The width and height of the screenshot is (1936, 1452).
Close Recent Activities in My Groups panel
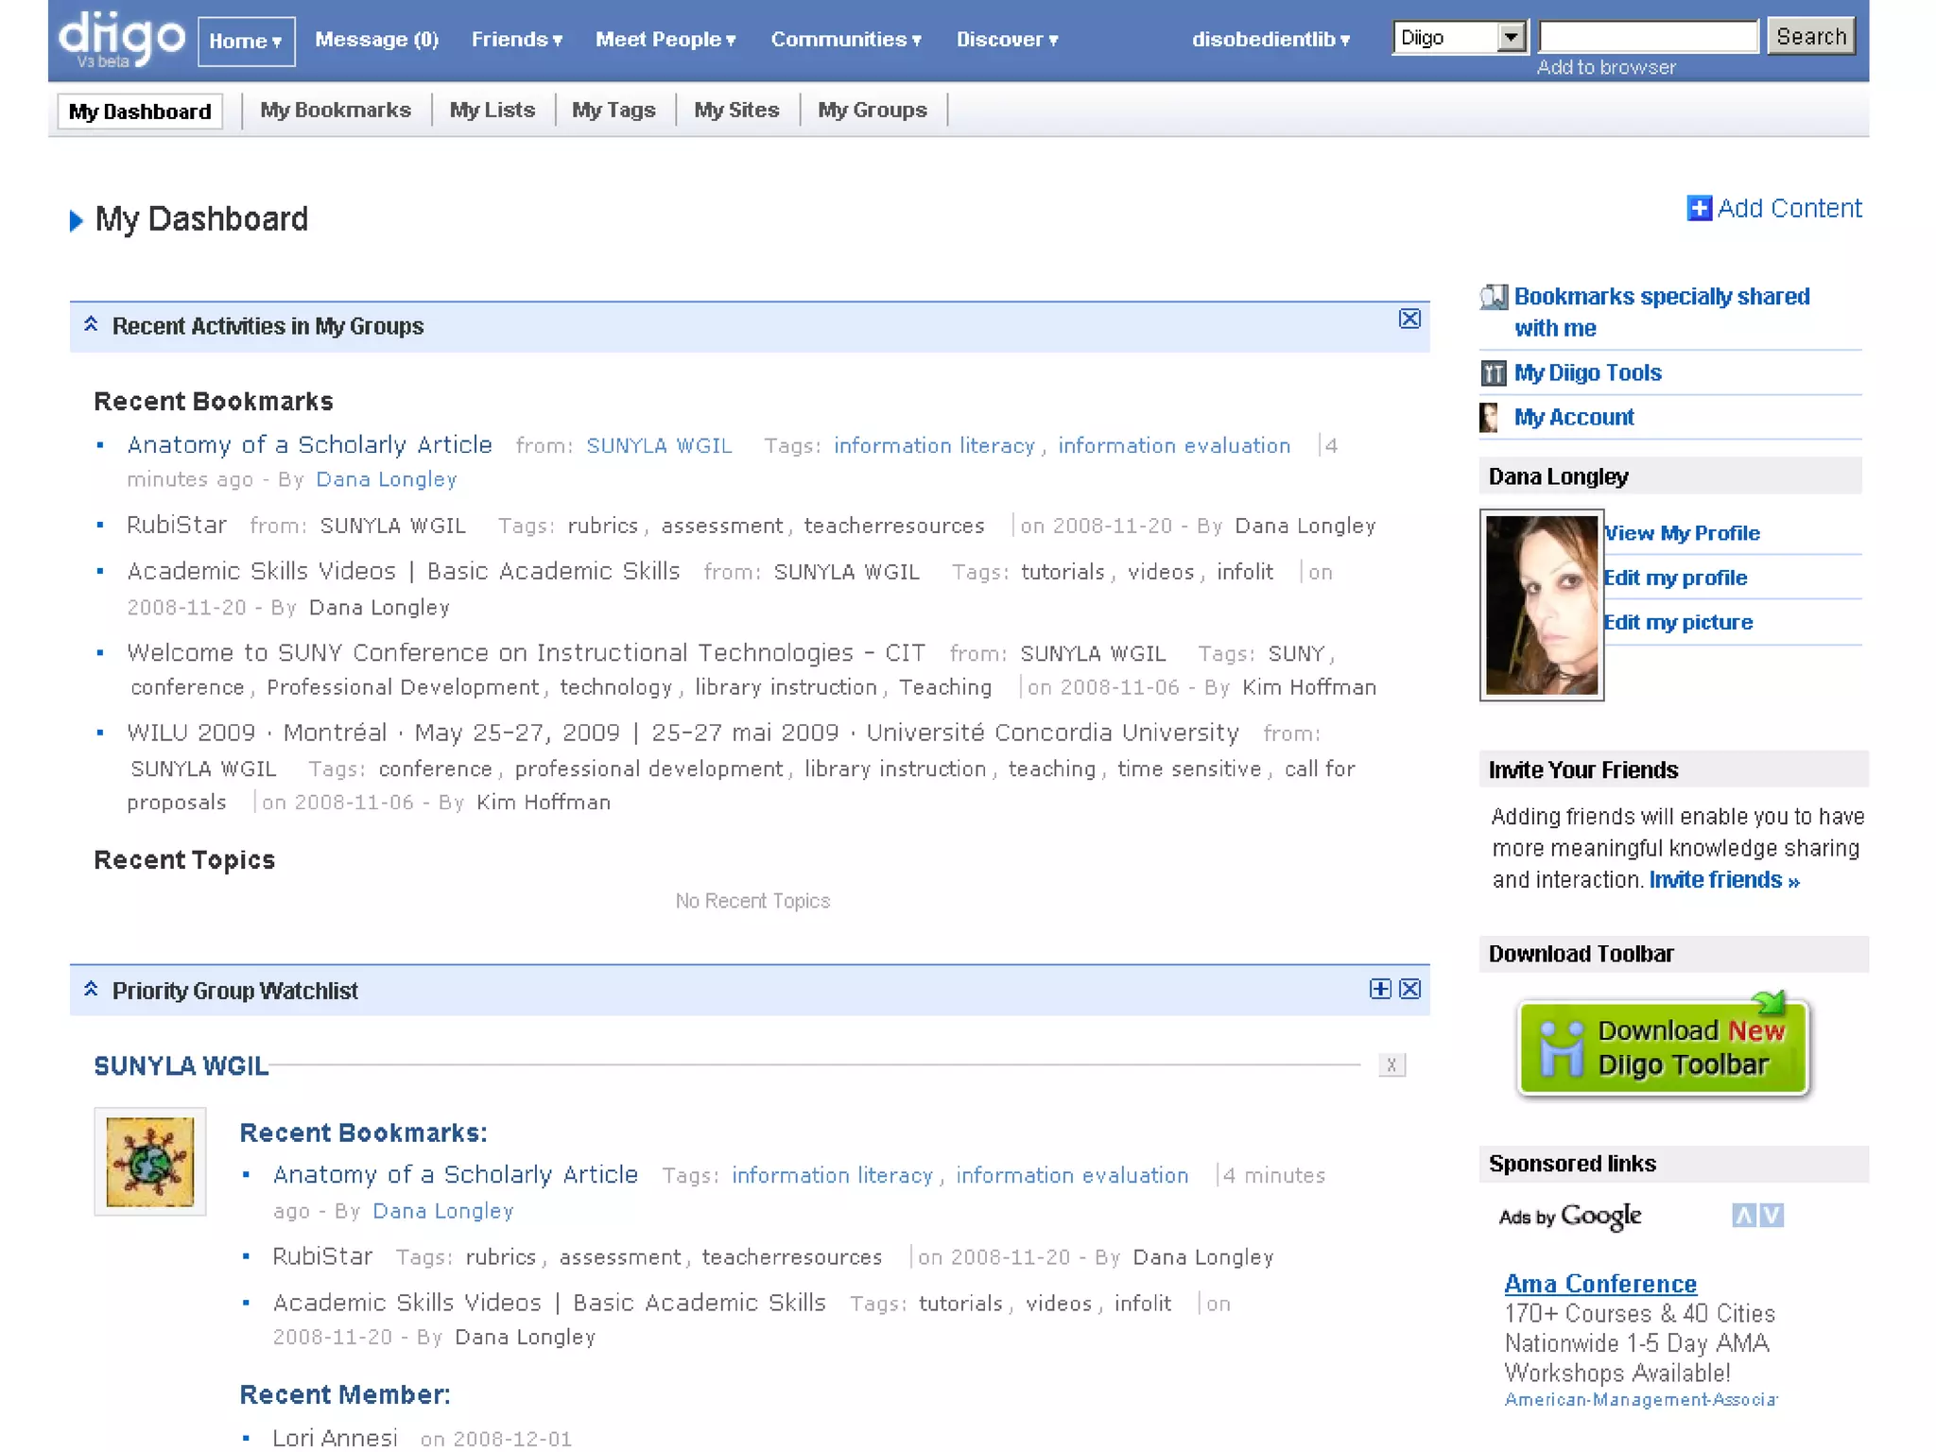(1409, 319)
